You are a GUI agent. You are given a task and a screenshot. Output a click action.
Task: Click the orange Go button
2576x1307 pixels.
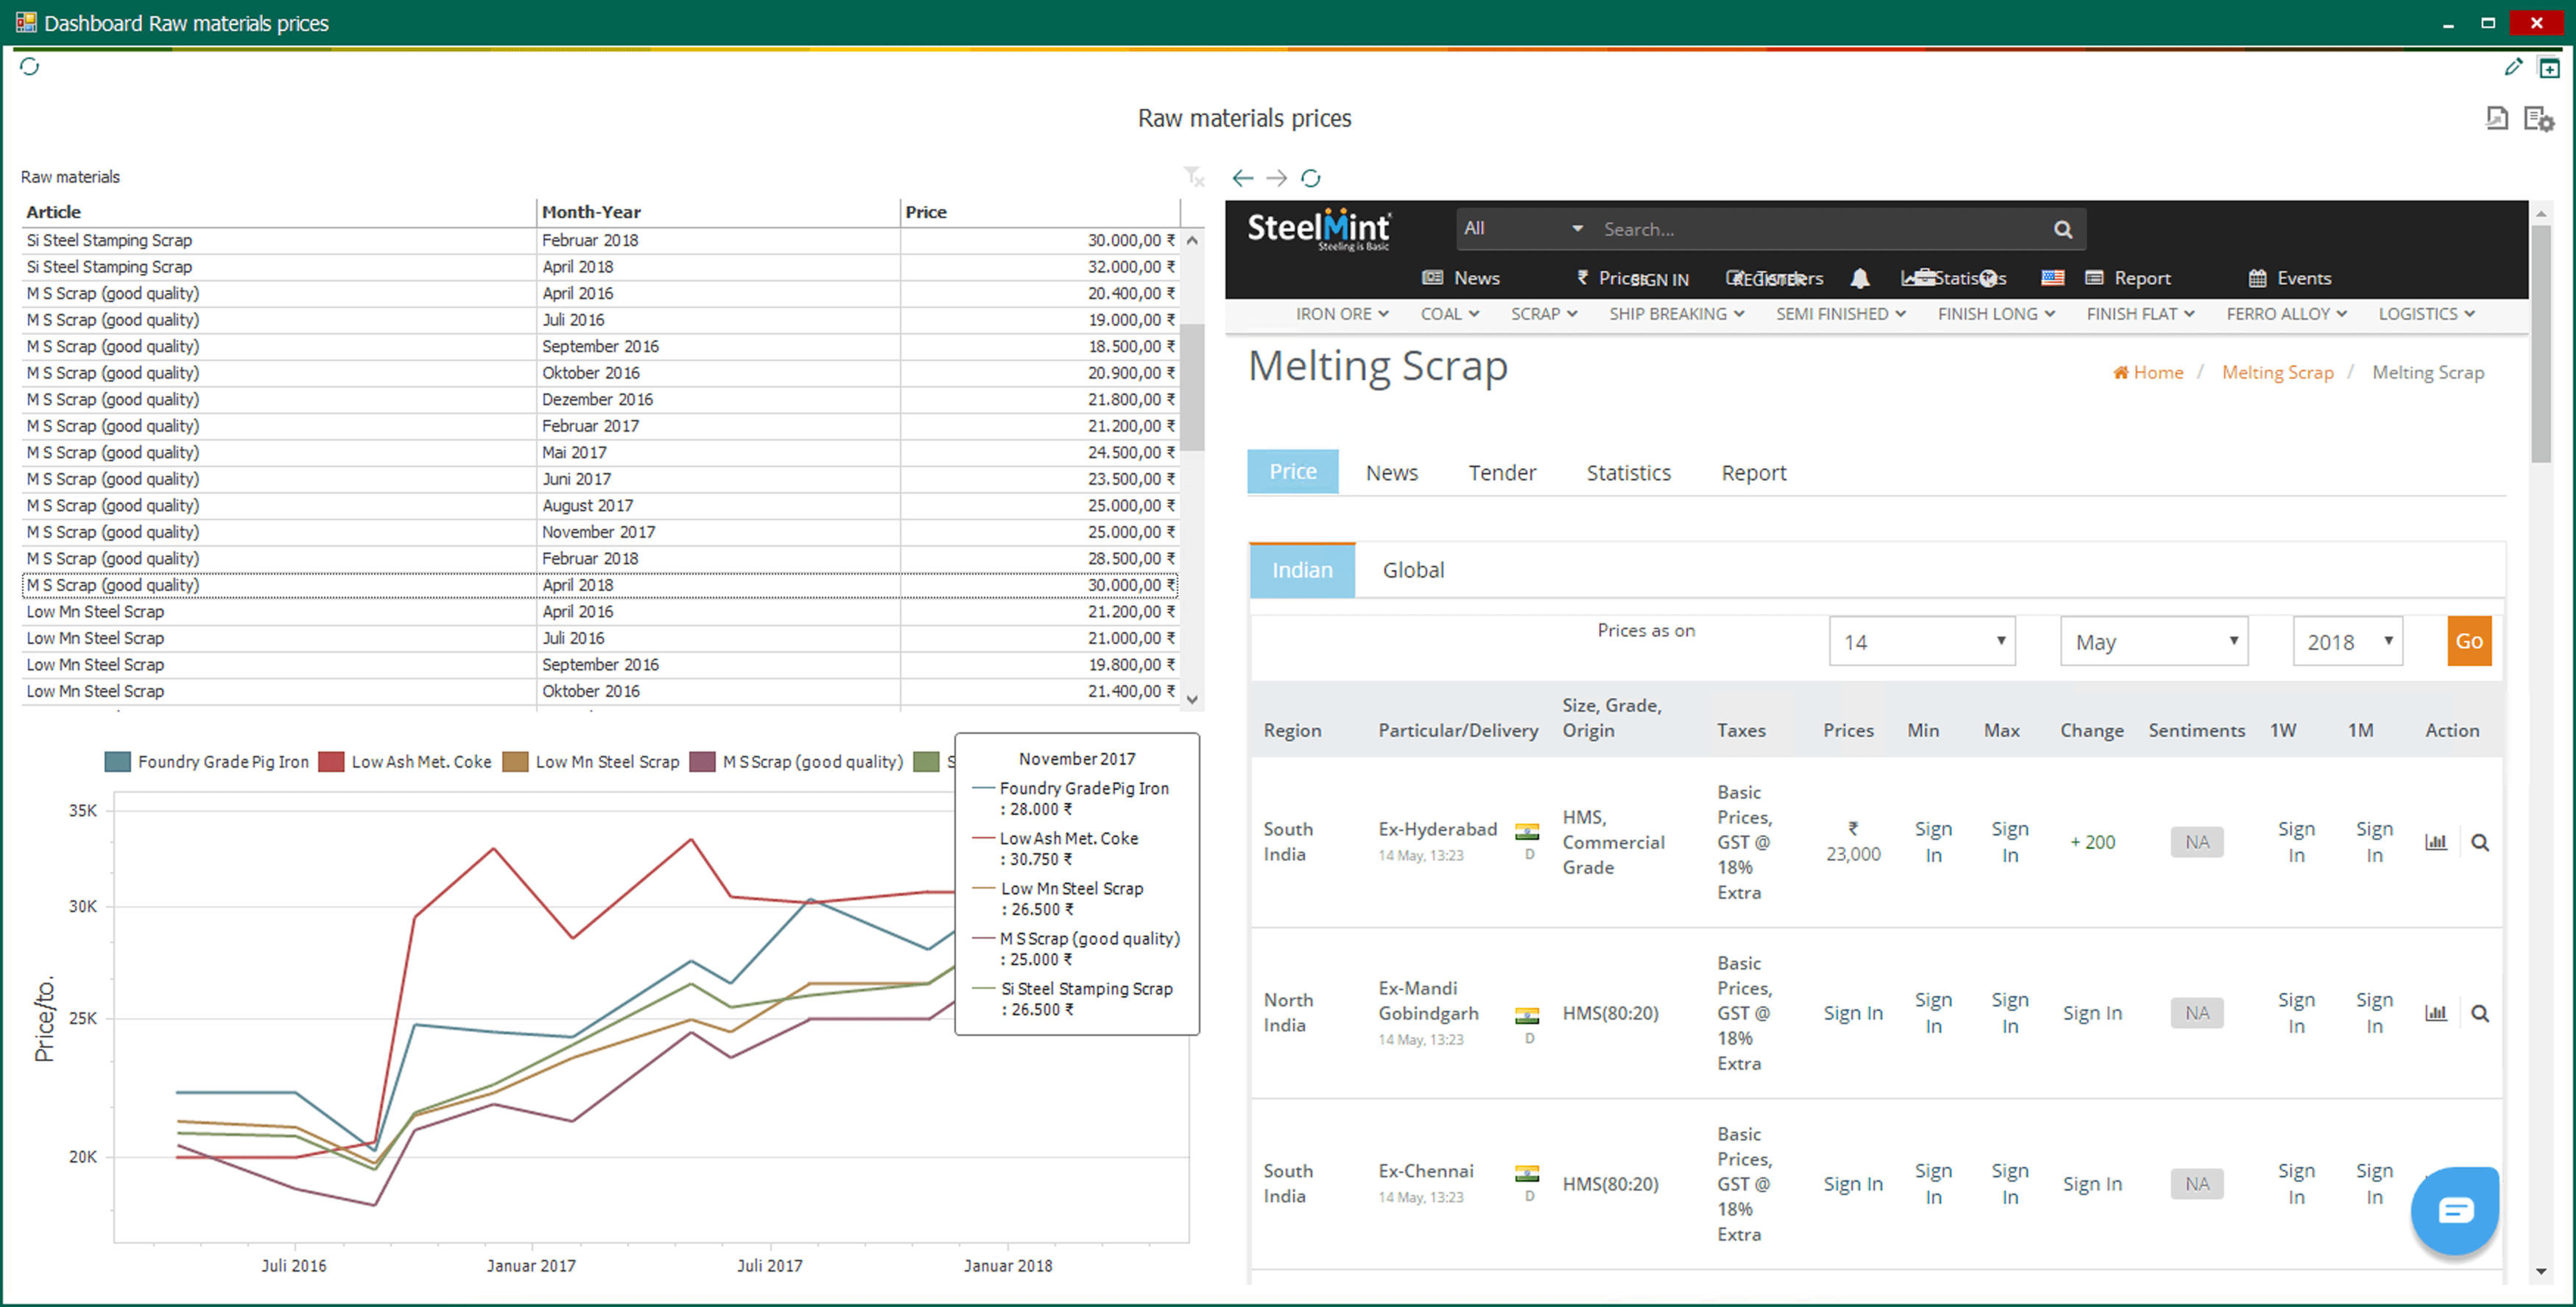[2469, 642]
